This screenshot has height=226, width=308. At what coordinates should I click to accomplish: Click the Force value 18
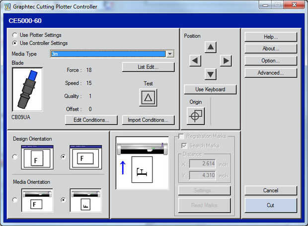tap(89, 70)
